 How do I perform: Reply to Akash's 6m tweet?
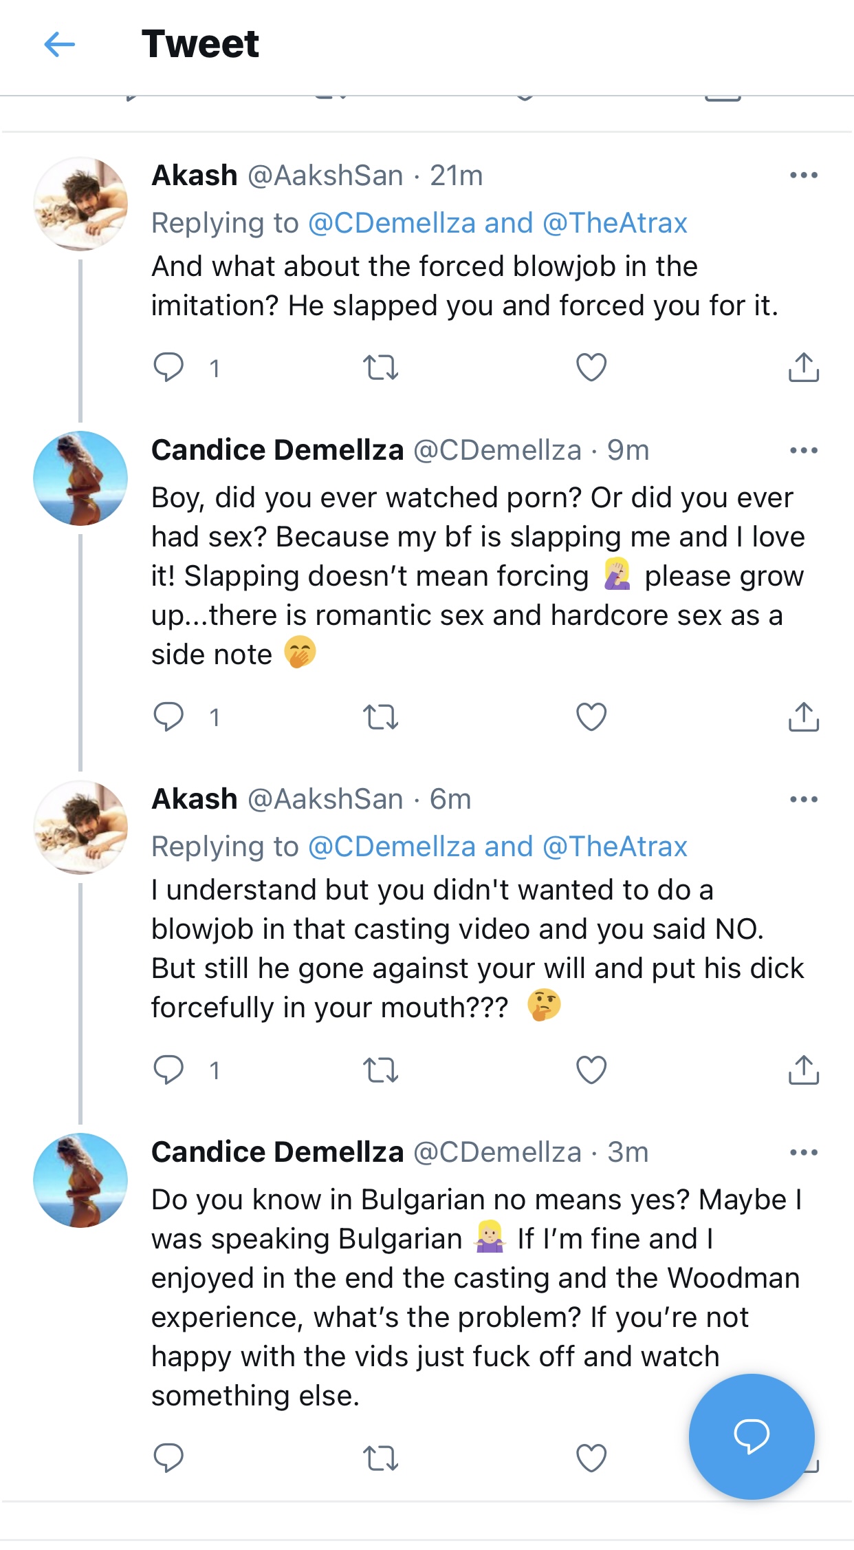click(x=168, y=1070)
